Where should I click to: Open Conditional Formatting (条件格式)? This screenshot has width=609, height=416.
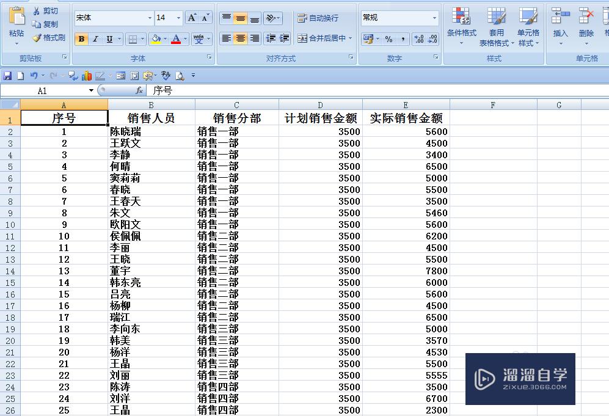tap(461, 26)
